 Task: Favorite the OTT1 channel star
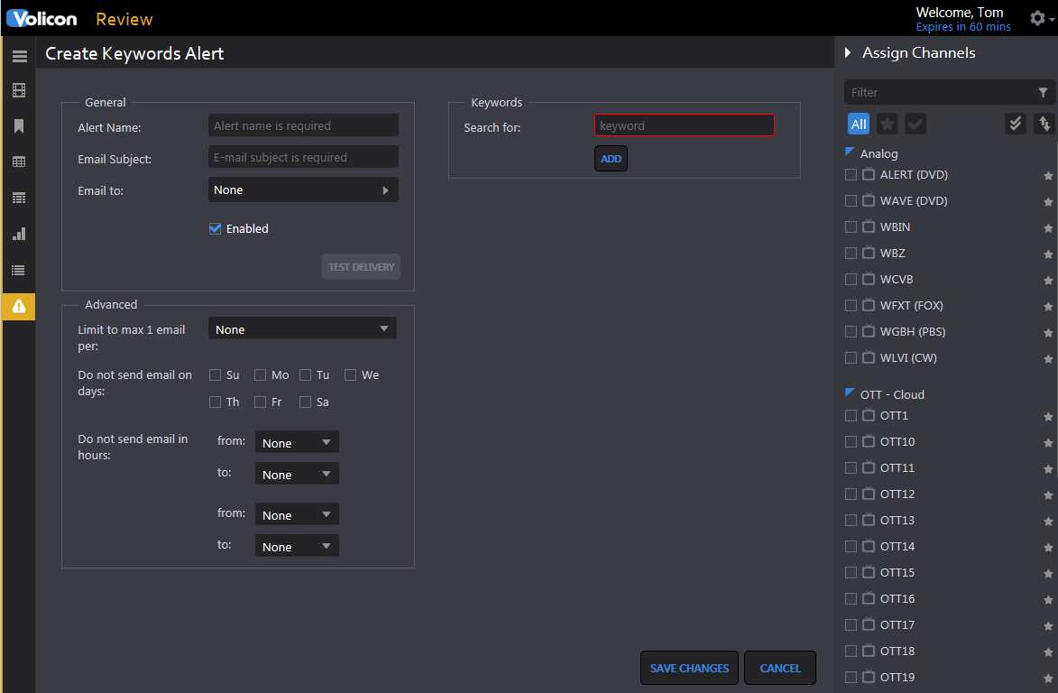pyautogui.click(x=1048, y=417)
